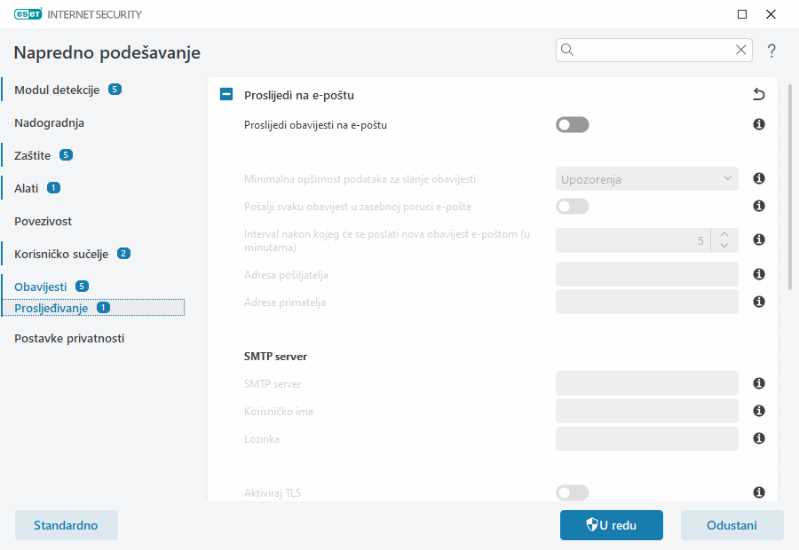Click the help question mark icon
Viewport: 799px width, 550px height.
click(x=771, y=51)
